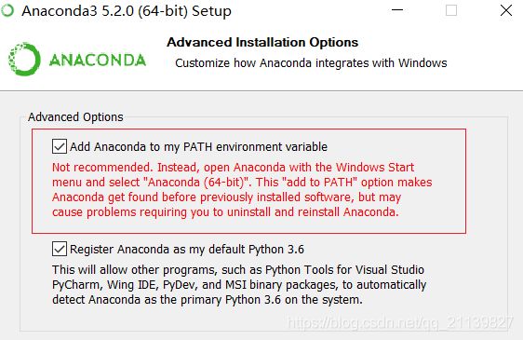523x340 pixels.
Task: Click the "PyCharm, Wing IDE, PyDev" description line
Action: [x=239, y=284]
